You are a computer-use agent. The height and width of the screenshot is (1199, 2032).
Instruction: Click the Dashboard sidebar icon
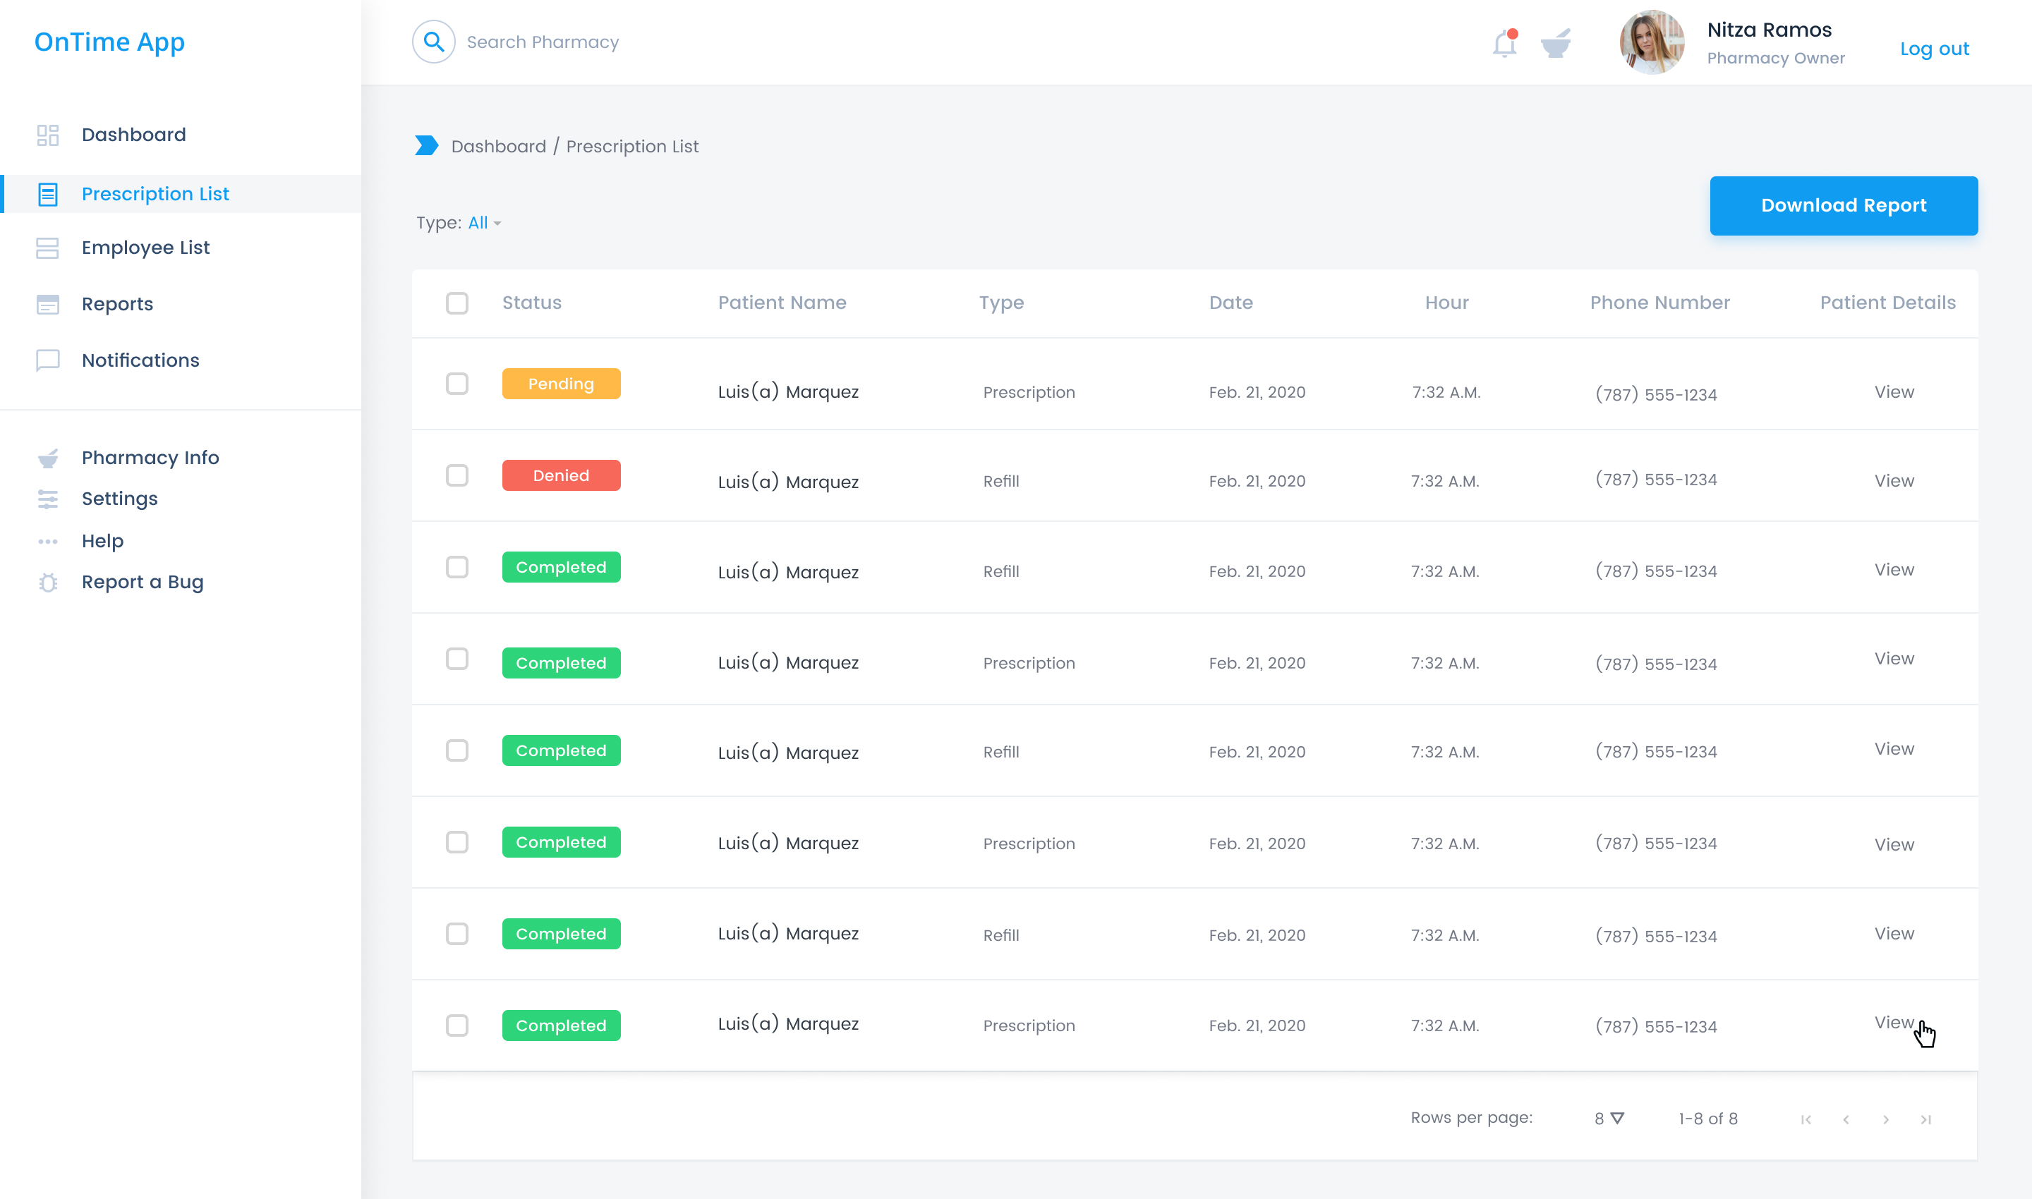[x=47, y=134]
